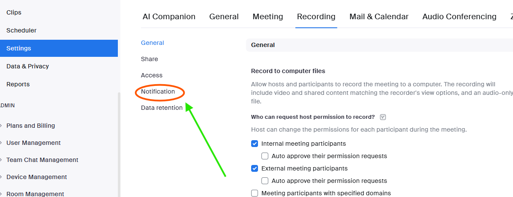513x197 pixels.
Task: Go to Share section of Recording
Action: pyautogui.click(x=150, y=59)
